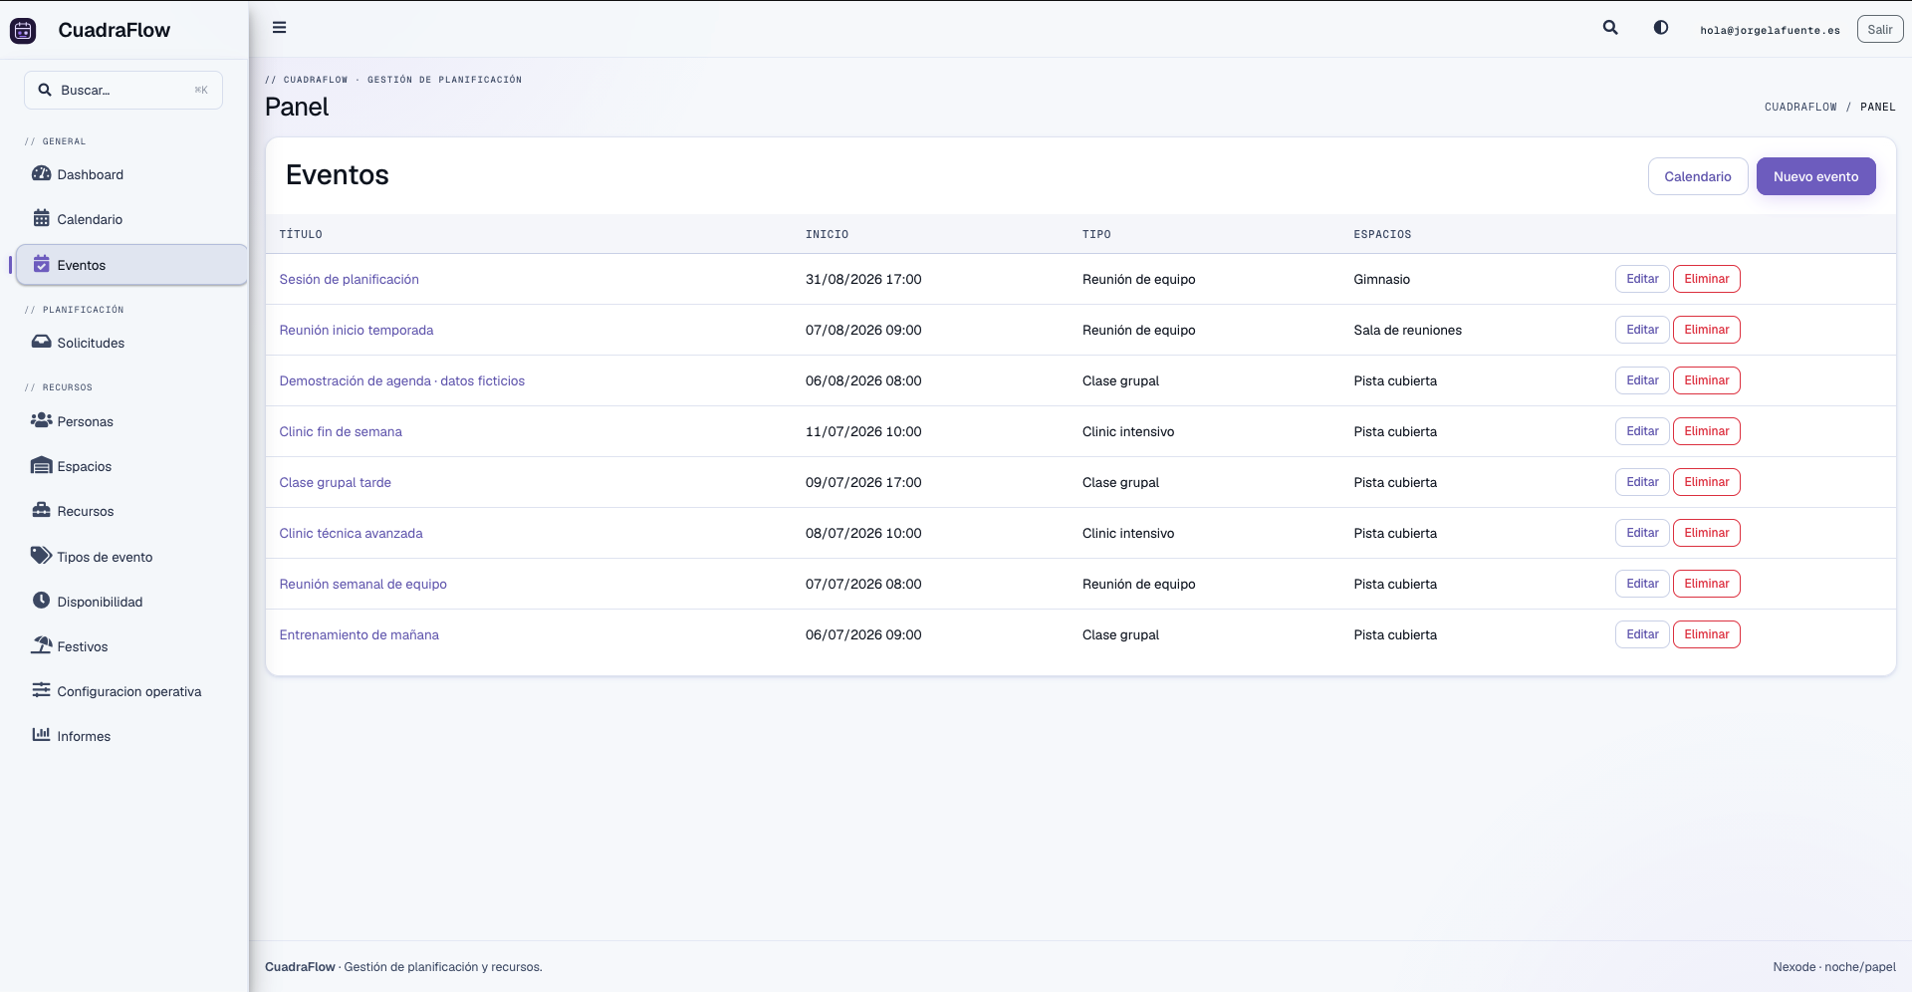The width and height of the screenshot is (1912, 992).
Task: Open Dashboard in the sidebar
Action: pos(131,174)
